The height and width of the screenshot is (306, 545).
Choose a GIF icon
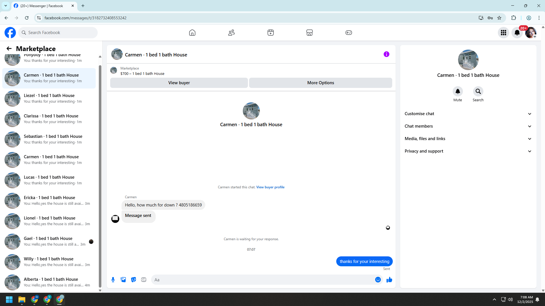point(144,280)
